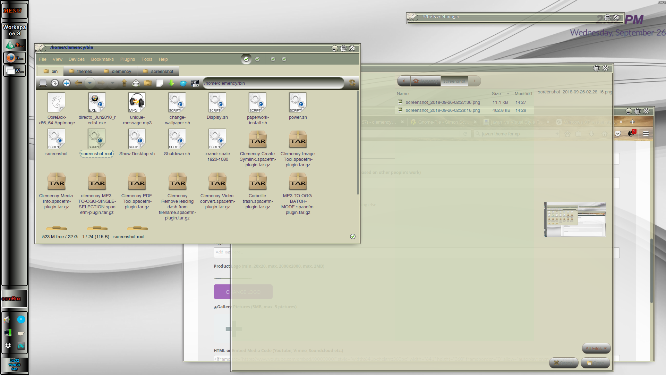Screen dimensions: 666x375
Task: Click the /home/clemency/bin path field
Action: click(273, 83)
